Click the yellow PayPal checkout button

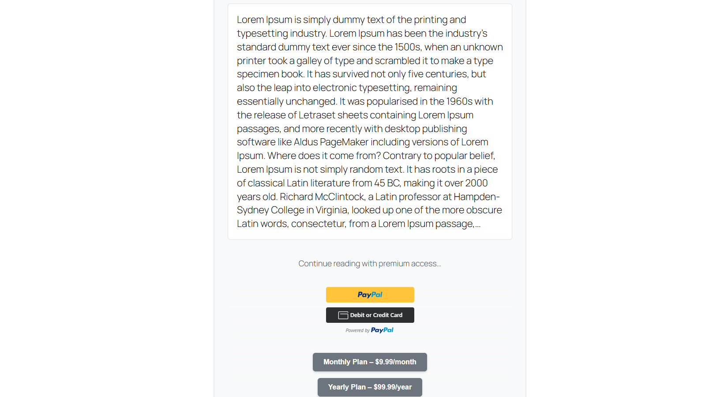tap(370, 295)
